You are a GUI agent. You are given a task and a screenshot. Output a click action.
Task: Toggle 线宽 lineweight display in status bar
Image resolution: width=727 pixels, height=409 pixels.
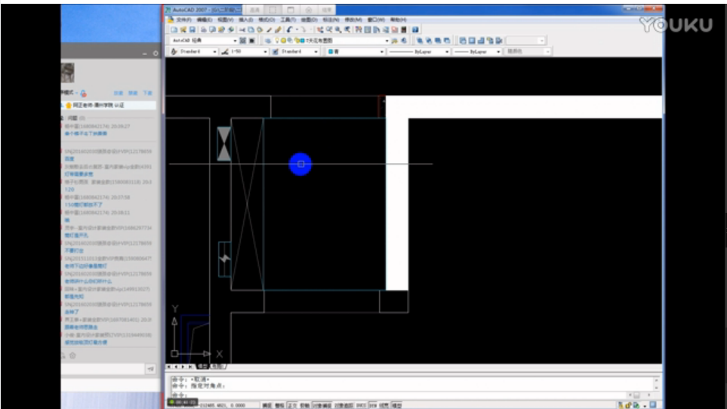384,405
